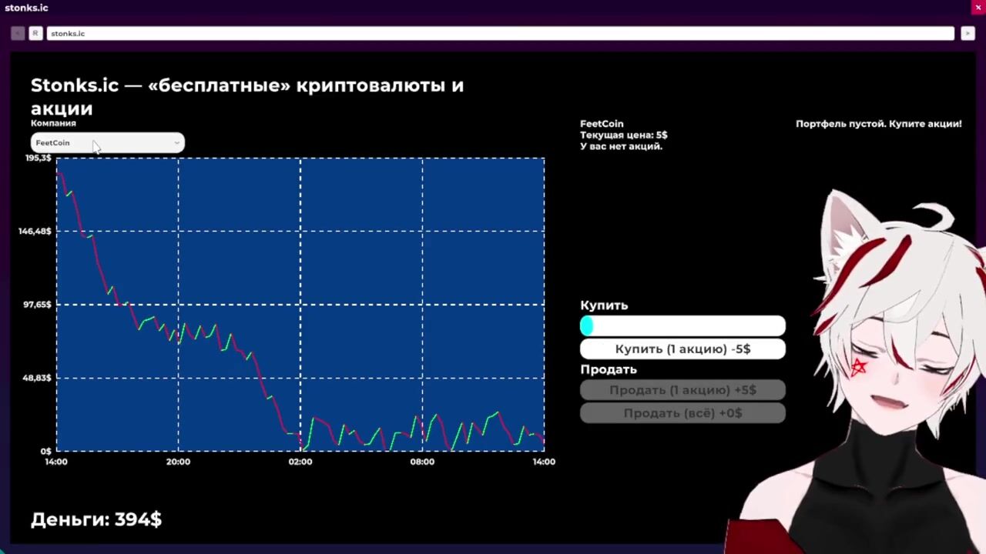Click the browser back arrow button
This screenshot has width=986, height=554.
18,33
